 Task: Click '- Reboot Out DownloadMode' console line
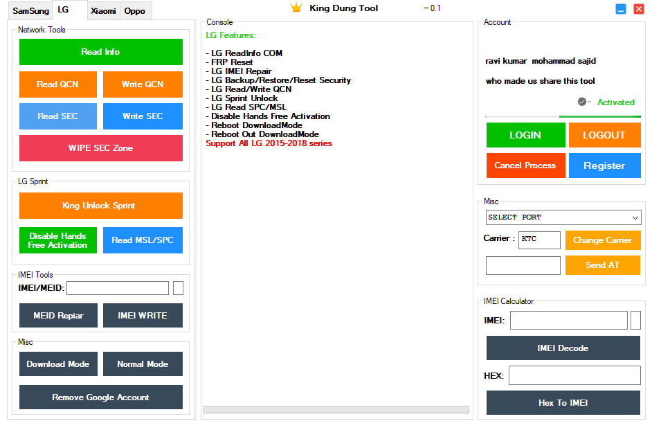(x=262, y=134)
